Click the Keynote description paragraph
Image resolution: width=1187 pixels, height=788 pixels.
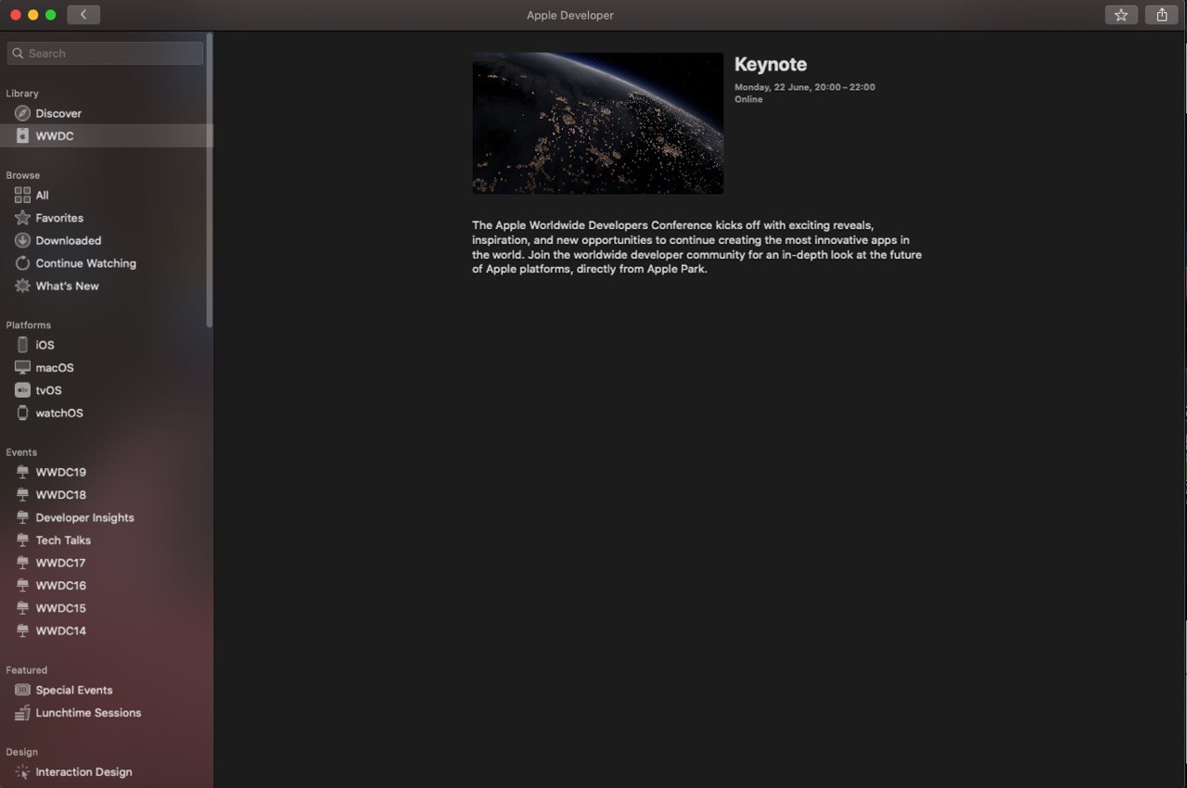point(697,248)
